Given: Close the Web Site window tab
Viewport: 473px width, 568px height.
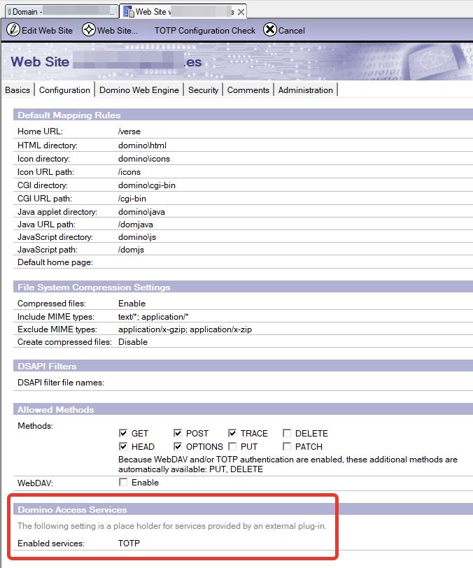Looking at the screenshot, I should click(241, 12).
